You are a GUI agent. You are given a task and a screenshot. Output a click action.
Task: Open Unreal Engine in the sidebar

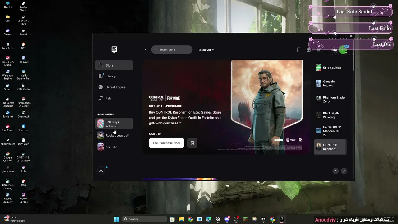click(x=114, y=87)
